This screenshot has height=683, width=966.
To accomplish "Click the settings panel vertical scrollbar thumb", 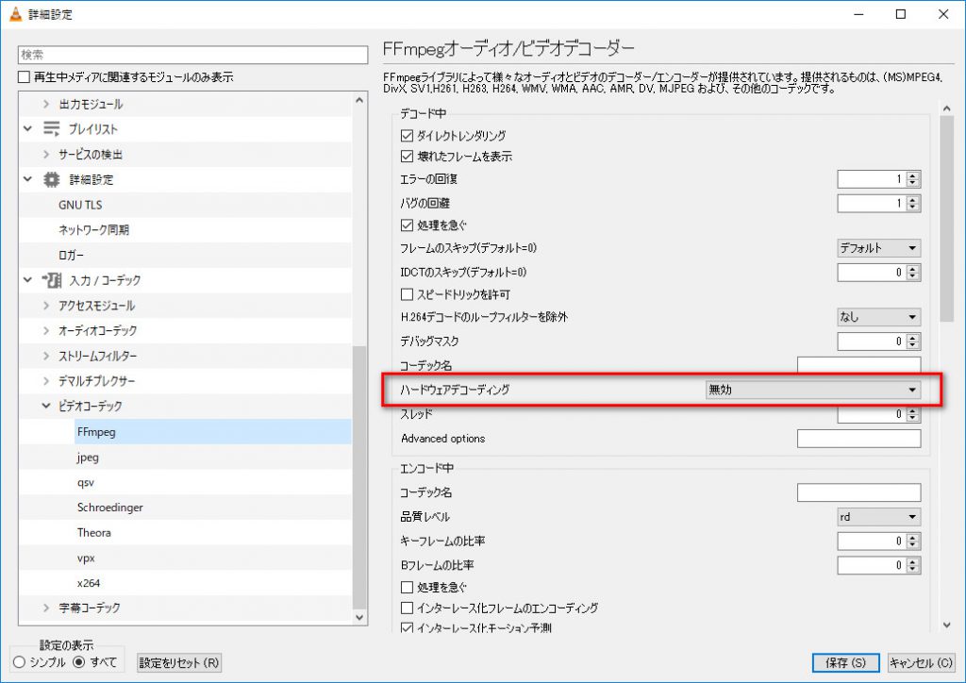I will pyautogui.click(x=947, y=219).
